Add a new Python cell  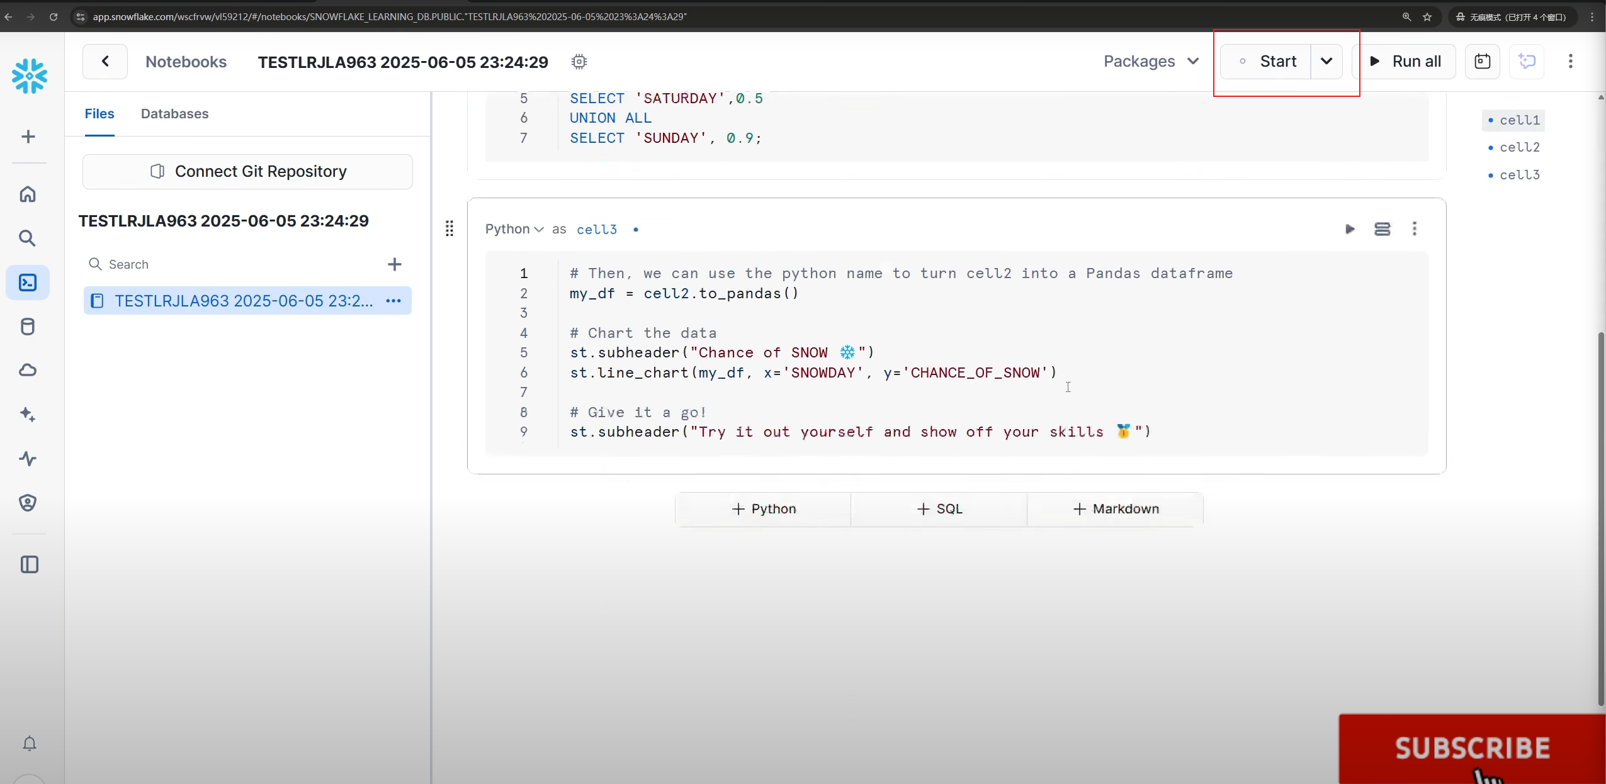(x=763, y=509)
